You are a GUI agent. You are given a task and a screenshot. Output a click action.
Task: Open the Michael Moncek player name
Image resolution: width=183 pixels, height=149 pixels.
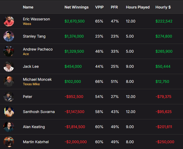(37, 79)
